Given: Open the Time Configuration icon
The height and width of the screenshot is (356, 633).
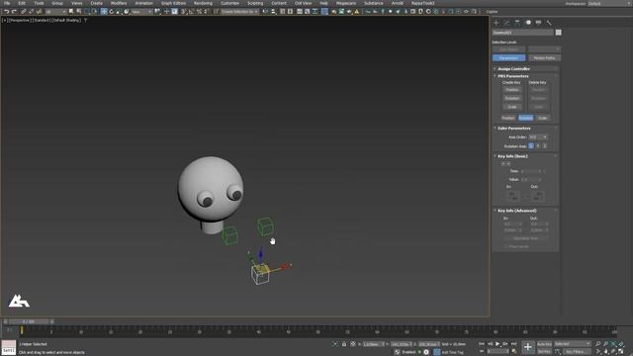Looking at the screenshot, I should (x=514, y=352).
